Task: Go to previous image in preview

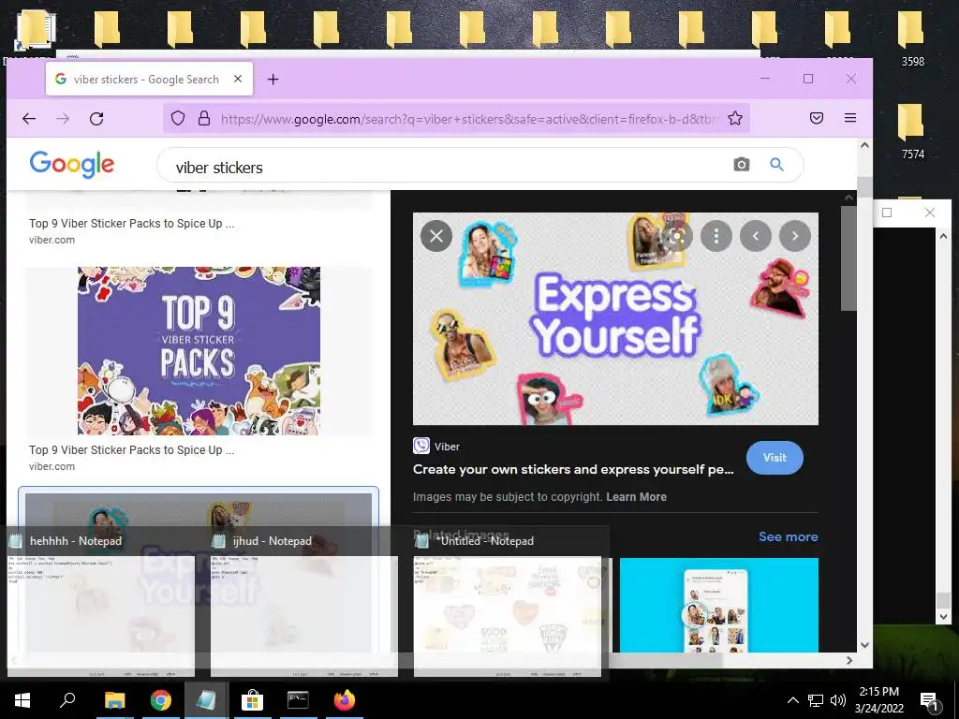Action: (756, 236)
